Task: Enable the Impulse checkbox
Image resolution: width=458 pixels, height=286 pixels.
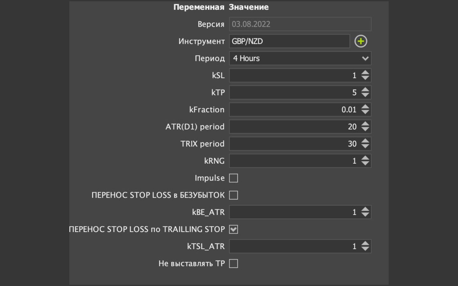Action: (x=233, y=178)
